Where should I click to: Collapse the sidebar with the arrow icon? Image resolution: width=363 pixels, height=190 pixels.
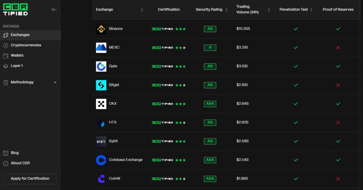[x=54, y=10]
